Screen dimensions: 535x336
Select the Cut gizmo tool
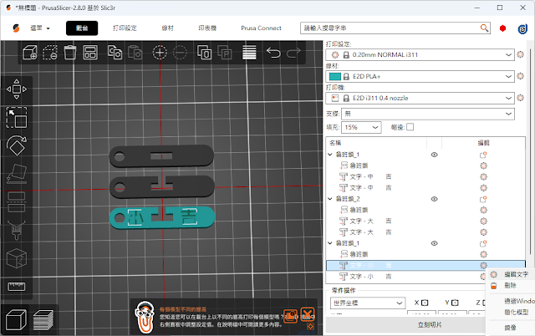coord(17,202)
